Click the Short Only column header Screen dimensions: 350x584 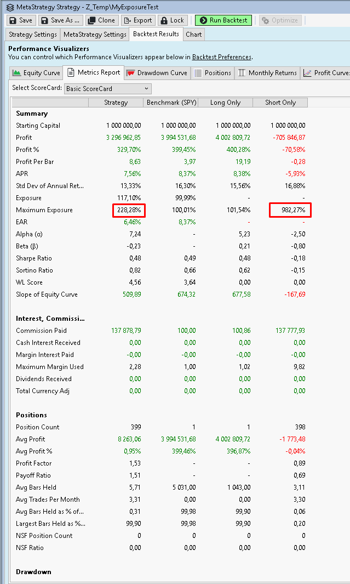(280, 103)
